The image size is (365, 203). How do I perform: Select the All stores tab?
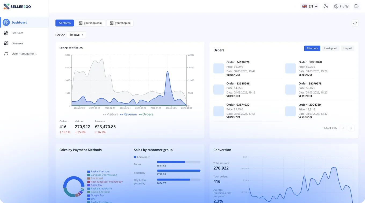[65, 23]
